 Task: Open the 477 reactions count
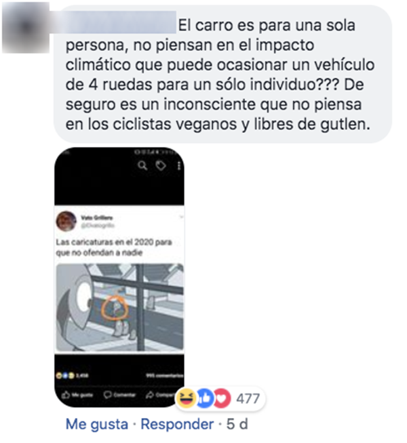248,399
